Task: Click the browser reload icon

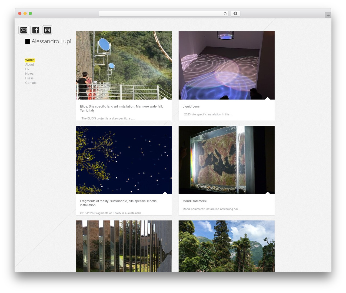Action: pyautogui.click(x=225, y=14)
